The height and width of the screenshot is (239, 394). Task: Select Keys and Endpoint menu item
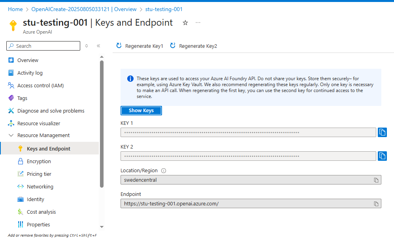(49, 148)
